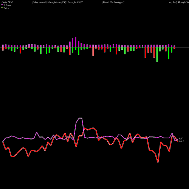Click the magenta volume line peak plateau
The width and height of the screenshot is (189, 189).
81,118
